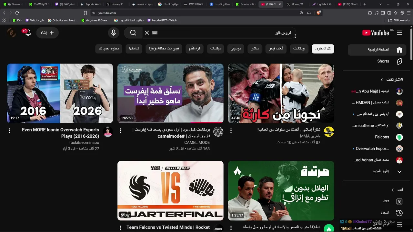Open options menu for Team Falcons vs Twisted Minds

tap(120, 228)
